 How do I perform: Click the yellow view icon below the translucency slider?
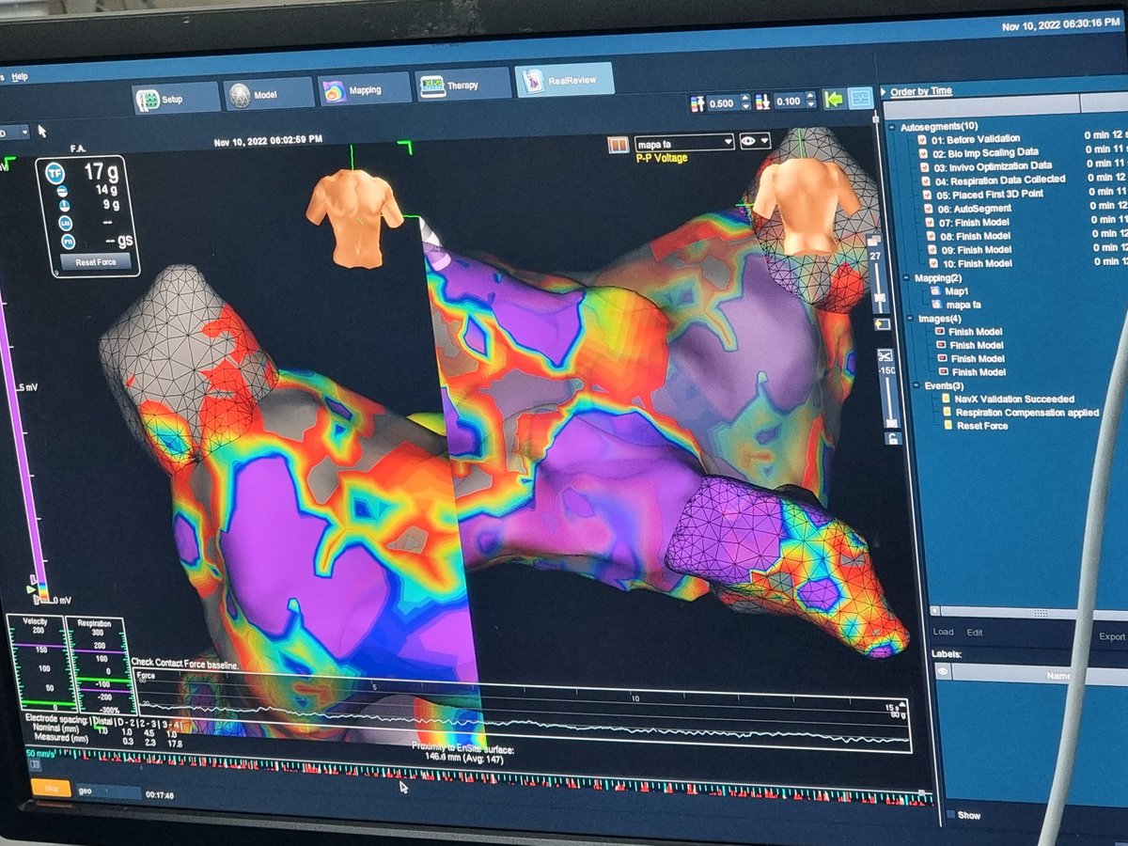coord(881,323)
